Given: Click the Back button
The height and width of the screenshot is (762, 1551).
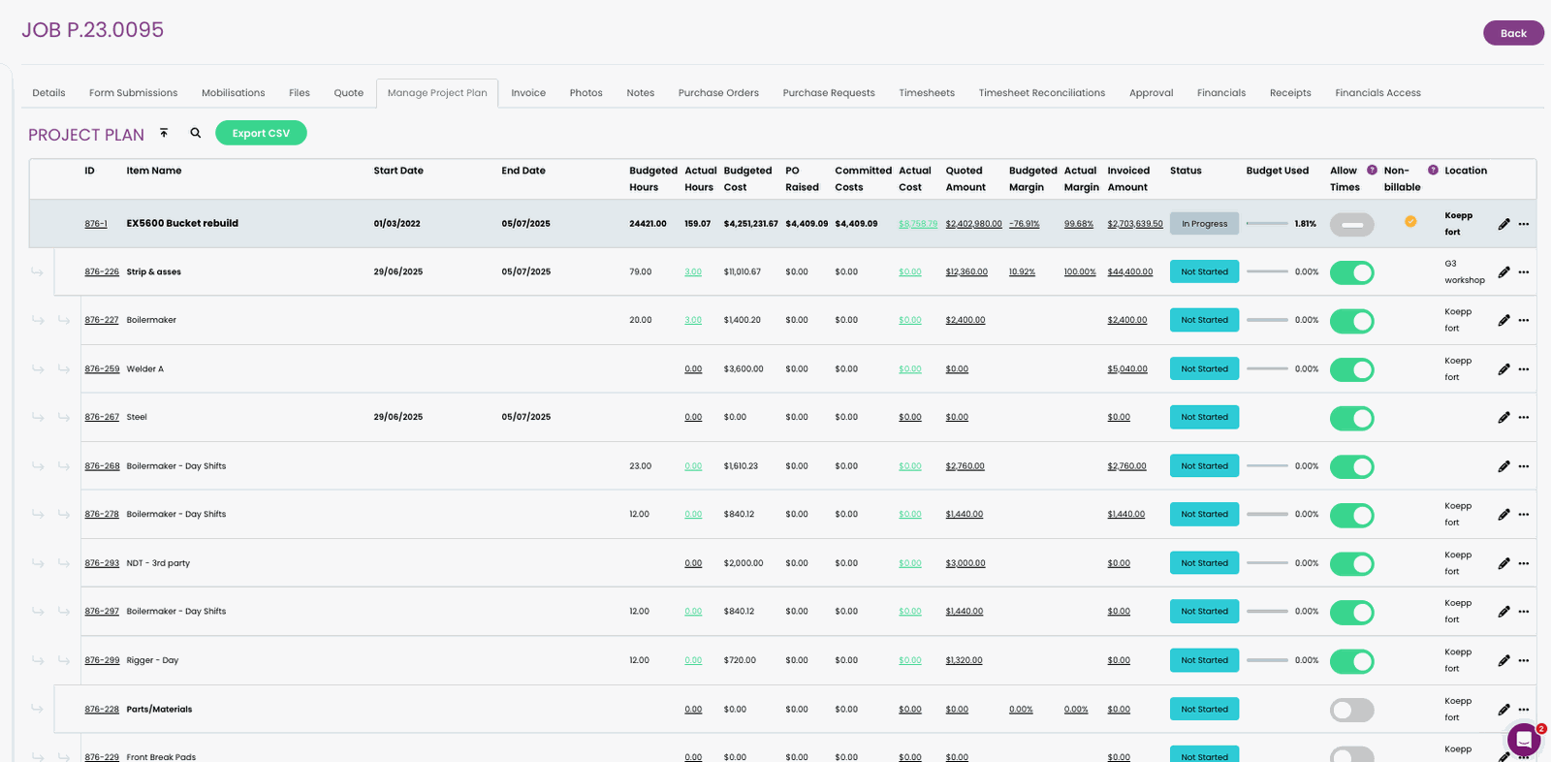Looking at the screenshot, I should pyautogui.click(x=1513, y=33).
